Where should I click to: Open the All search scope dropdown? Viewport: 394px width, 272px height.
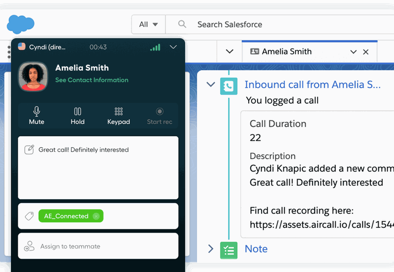coord(148,24)
